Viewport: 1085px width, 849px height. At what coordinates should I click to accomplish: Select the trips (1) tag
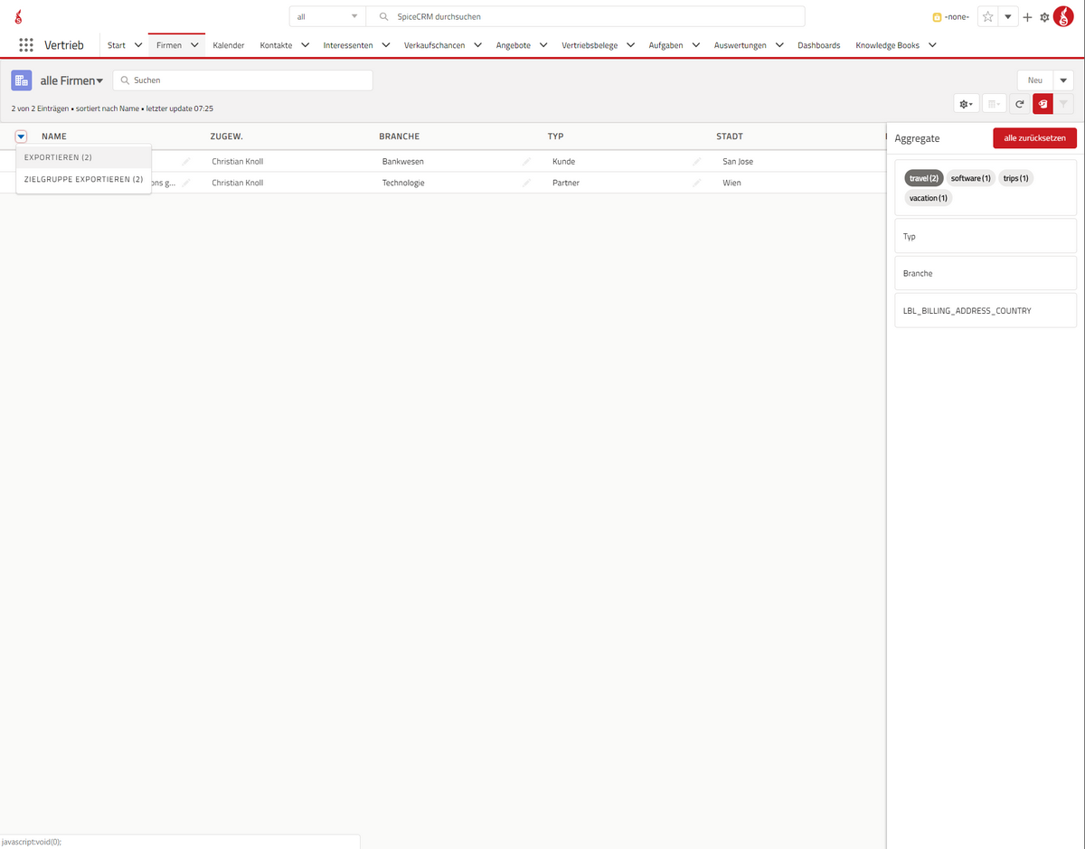(1015, 178)
